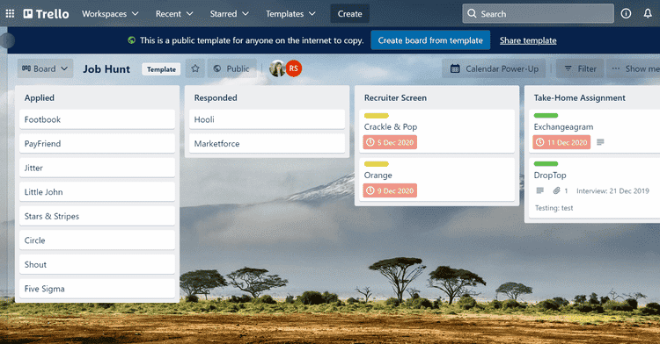Viewport: 660px width, 344px height.
Task: Click the clock icon on 5 Dec 2020 badge
Action: coord(370,142)
